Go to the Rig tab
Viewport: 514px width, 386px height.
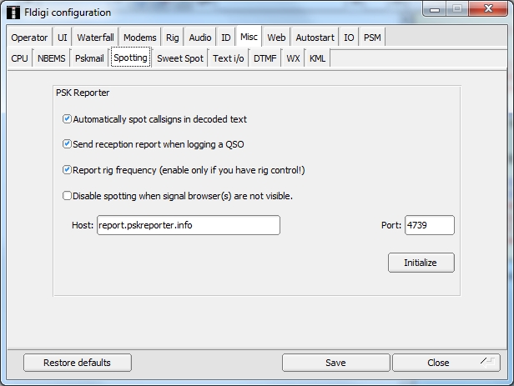173,38
